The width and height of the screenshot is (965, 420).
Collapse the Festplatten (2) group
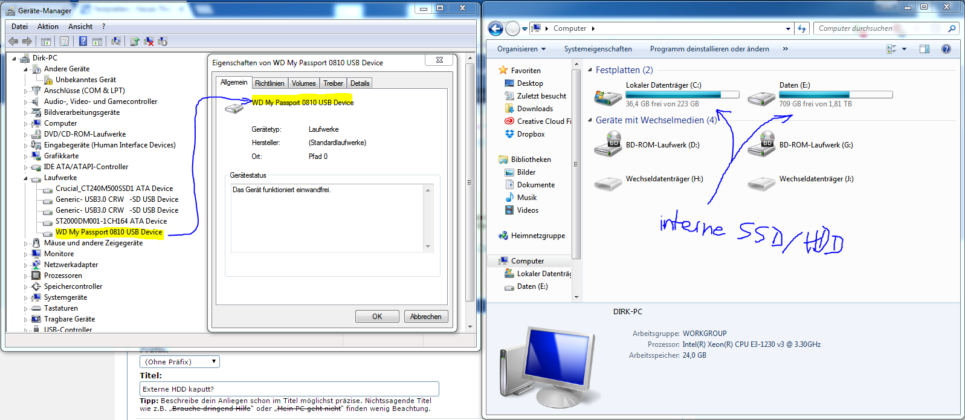pos(590,69)
